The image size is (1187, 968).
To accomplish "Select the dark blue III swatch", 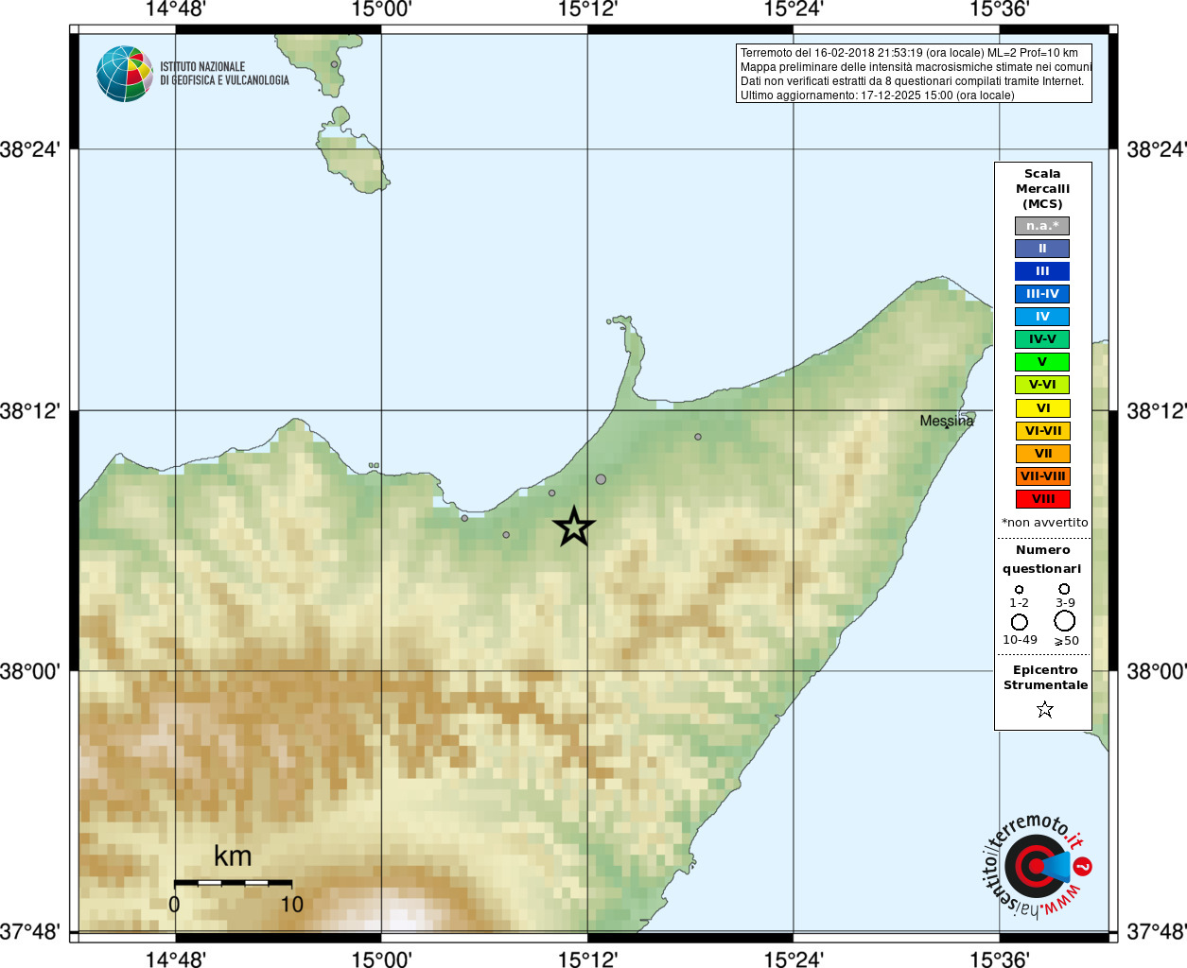I will pos(1042,271).
